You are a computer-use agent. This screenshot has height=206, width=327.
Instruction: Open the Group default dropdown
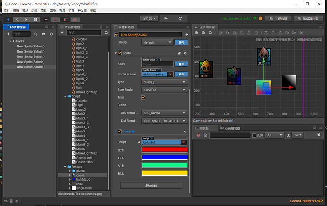click(x=156, y=42)
